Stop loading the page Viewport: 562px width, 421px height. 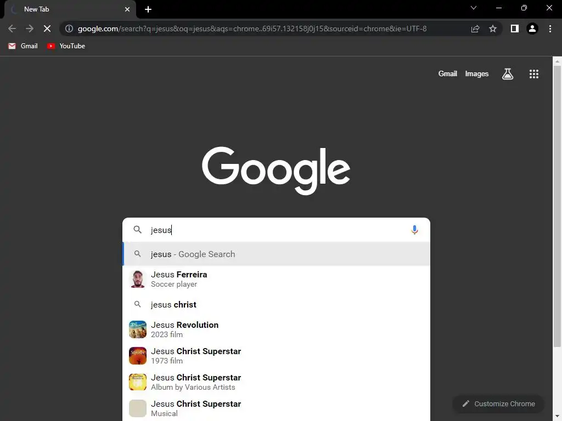47,29
